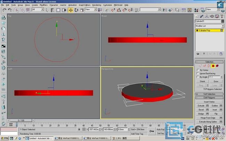Screen dimensions: 226x141
Task: Open the Rendering menu
Action: pyautogui.click(x=97, y=5)
